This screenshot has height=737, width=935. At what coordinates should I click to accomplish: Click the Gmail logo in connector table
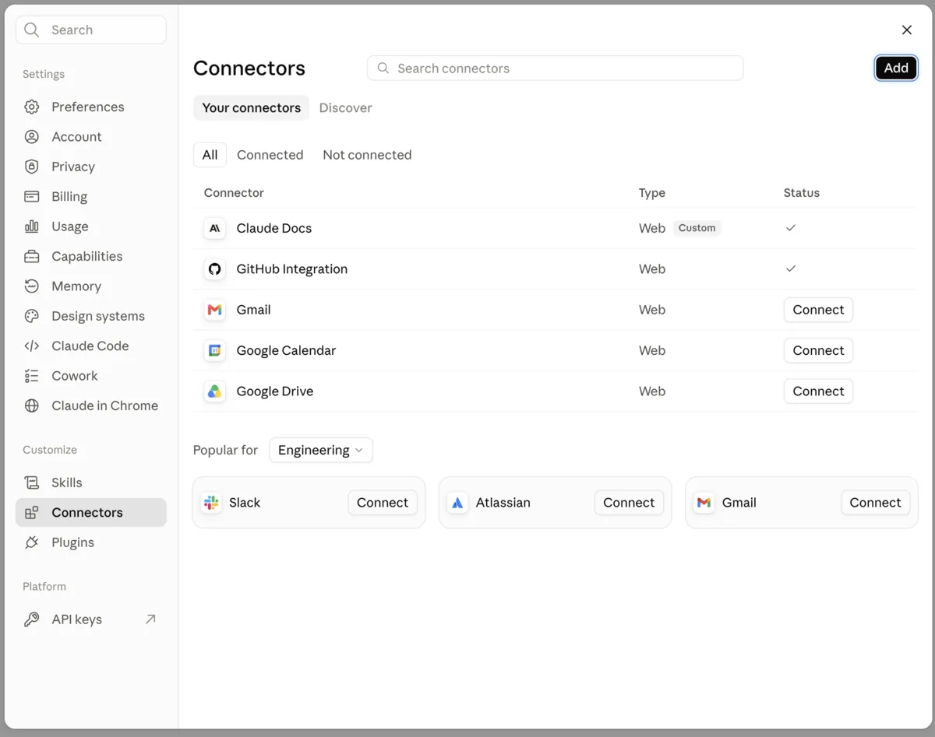click(214, 310)
